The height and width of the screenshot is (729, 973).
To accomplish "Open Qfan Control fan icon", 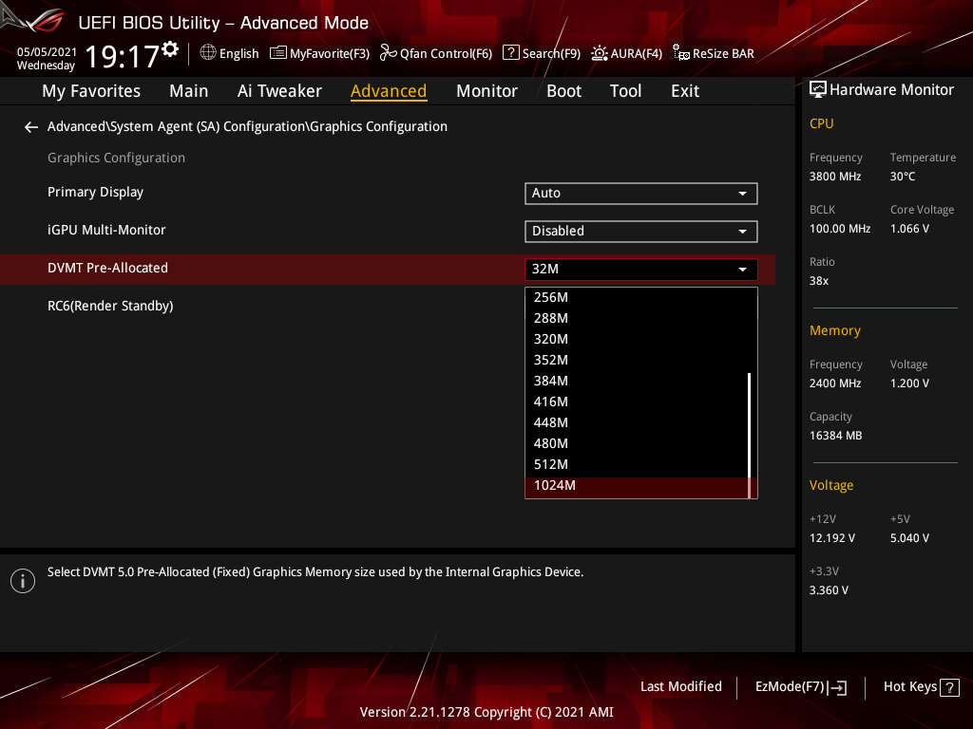I will tap(389, 53).
